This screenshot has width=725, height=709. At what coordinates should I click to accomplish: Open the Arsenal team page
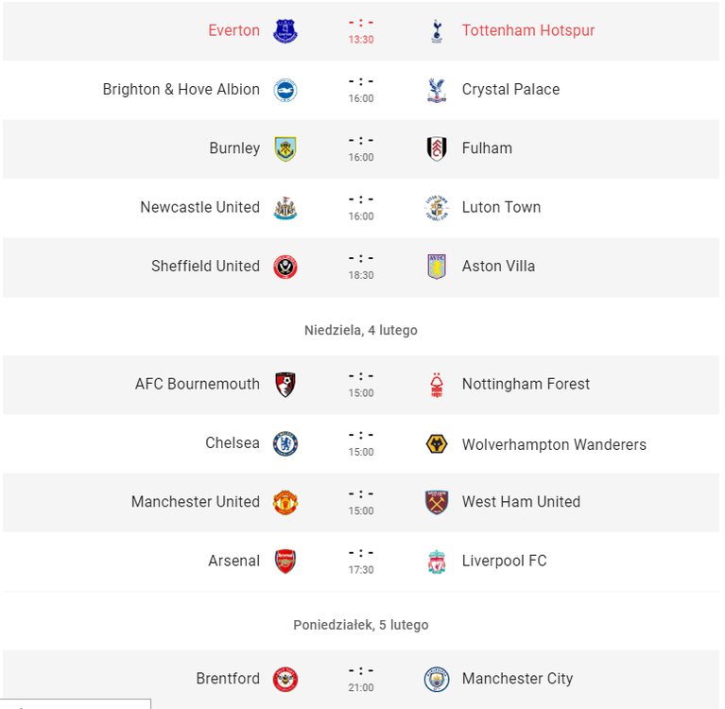[234, 561]
